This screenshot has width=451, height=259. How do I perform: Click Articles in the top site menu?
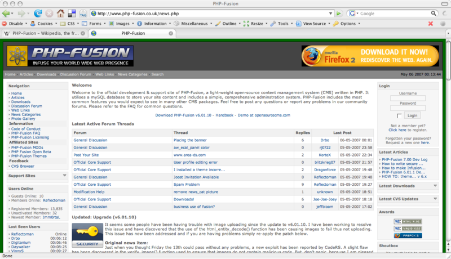point(26,74)
